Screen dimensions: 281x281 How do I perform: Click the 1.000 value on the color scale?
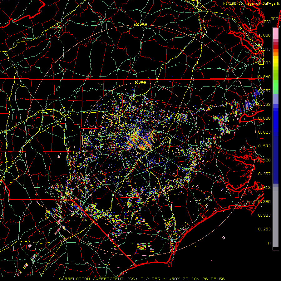264,35
